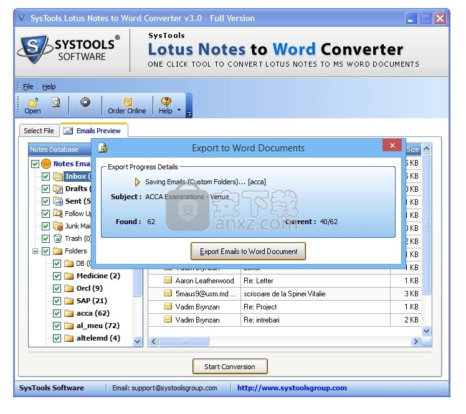Select the acca (62) tree item
This screenshot has width=466, height=414.
93,313
